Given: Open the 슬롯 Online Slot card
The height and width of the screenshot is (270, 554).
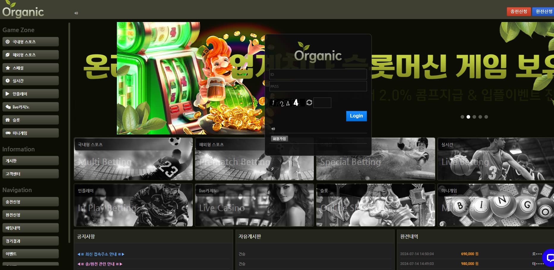Looking at the screenshot, I should (x=376, y=205).
